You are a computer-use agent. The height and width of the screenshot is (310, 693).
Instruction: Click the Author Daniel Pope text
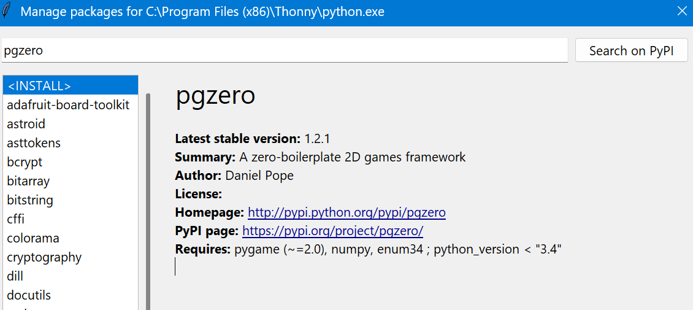coord(234,176)
